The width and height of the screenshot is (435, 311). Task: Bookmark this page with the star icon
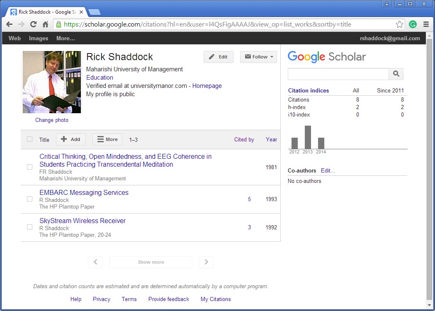399,24
